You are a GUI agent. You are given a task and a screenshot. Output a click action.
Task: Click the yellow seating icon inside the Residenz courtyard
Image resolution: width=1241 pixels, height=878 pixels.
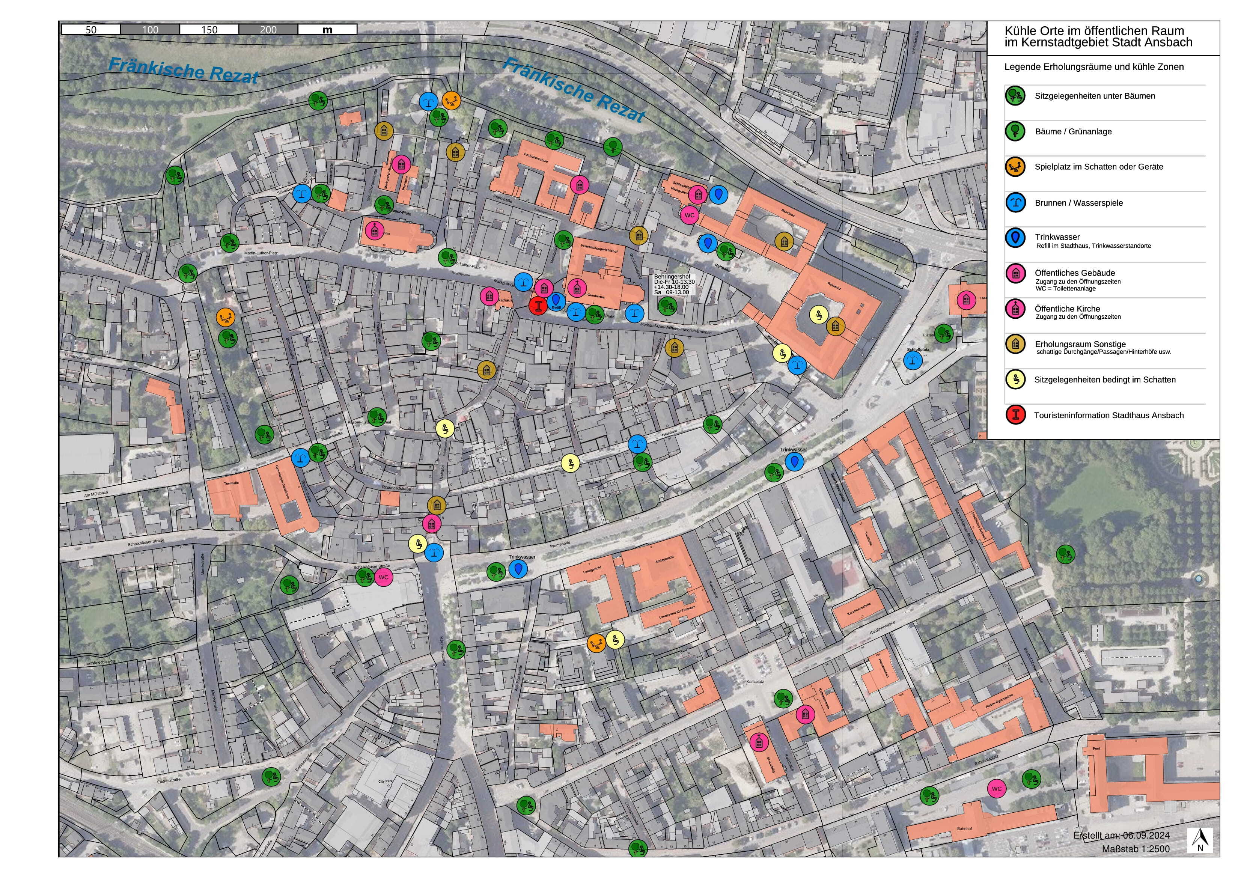[819, 315]
